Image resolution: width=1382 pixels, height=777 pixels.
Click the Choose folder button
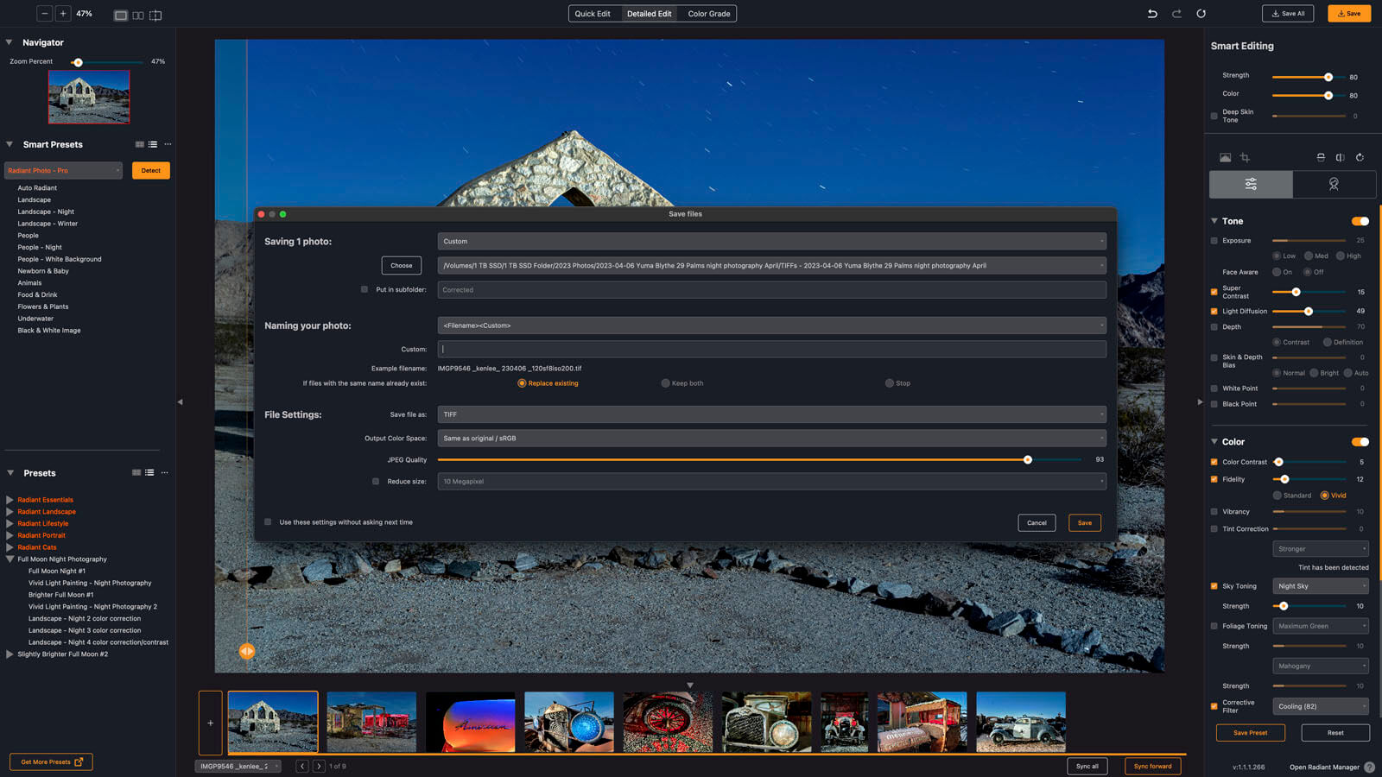[402, 266]
